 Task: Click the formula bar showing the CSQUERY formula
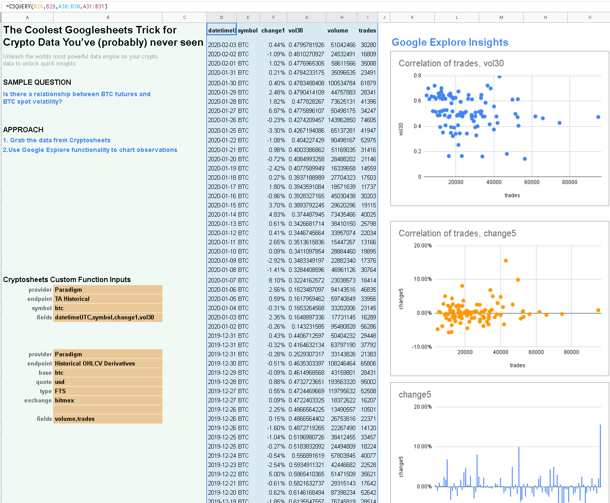click(x=305, y=6)
